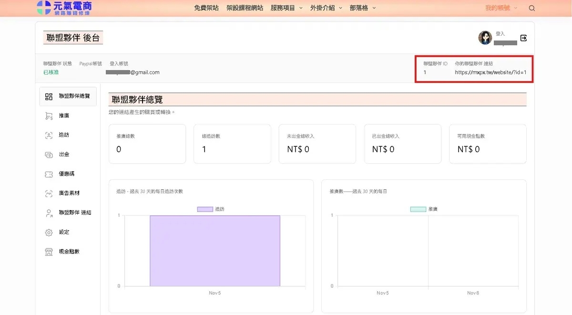Click the 設定 gear icon
The image size is (572, 315).
click(x=49, y=233)
